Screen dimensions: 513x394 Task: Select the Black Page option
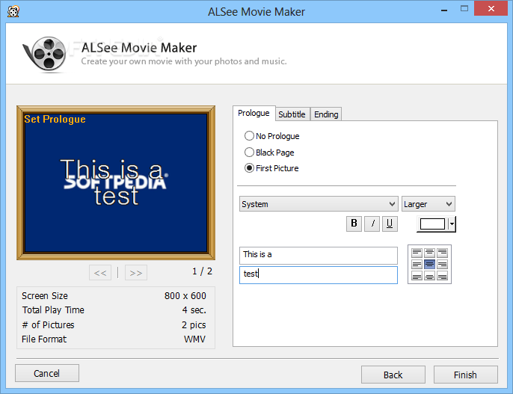269,153
